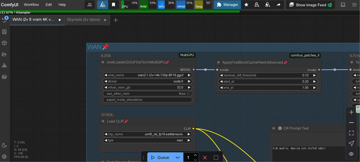Open the workflows folder sidebar icon

[4, 54]
